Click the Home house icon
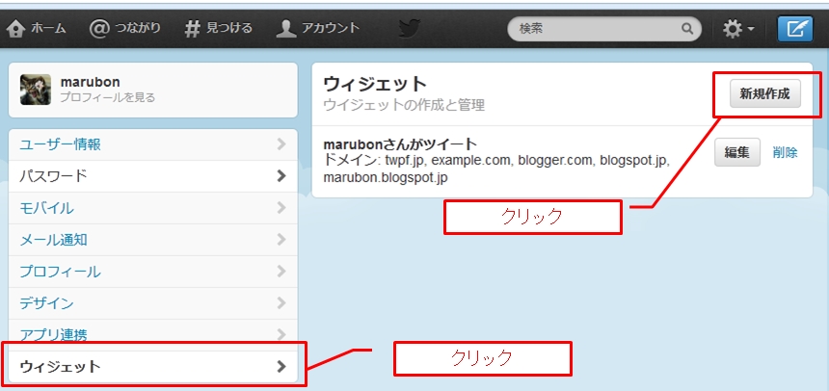Screen dimensions: 829x391 pyautogui.click(x=16, y=29)
